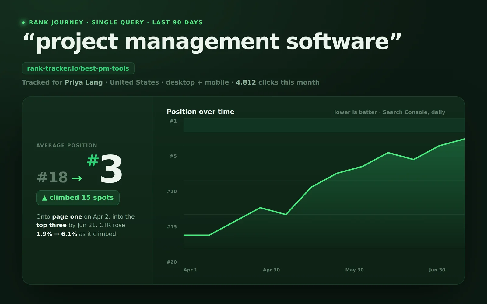This screenshot has width=487, height=304.
Task: Click the 'Apr 1' x-axis label
Action: (x=190, y=270)
